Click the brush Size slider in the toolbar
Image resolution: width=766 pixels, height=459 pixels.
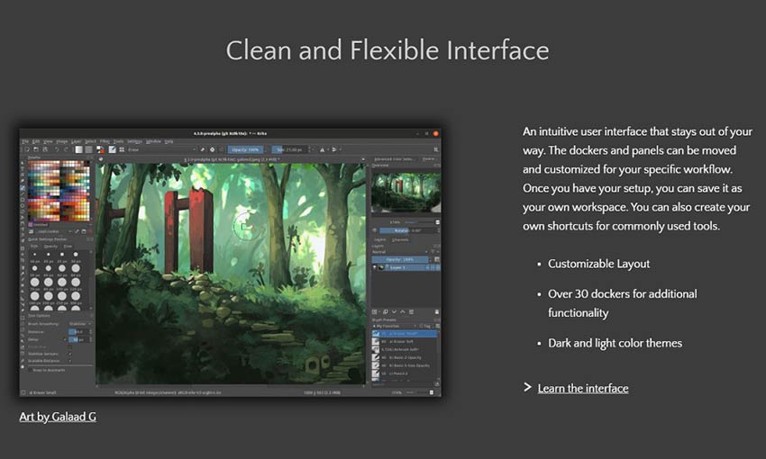[x=289, y=149]
